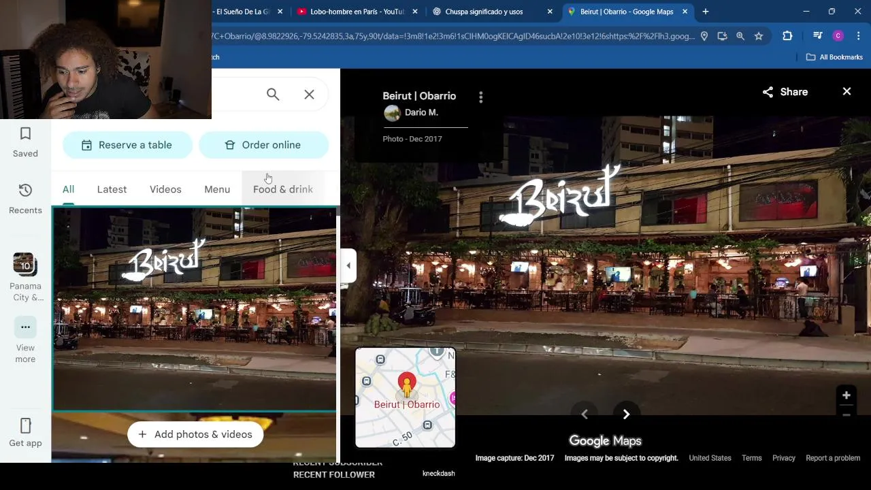The height and width of the screenshot is (490, 871).
Task: Select the All photos tab
Action: coord(68,189)
